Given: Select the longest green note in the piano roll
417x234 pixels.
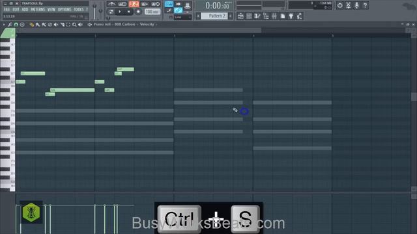Looking at the screenshot, I should (x=72, y=90).
